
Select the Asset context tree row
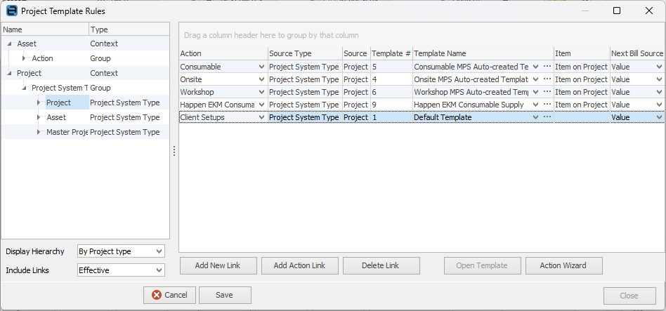[x=86, y=44]
